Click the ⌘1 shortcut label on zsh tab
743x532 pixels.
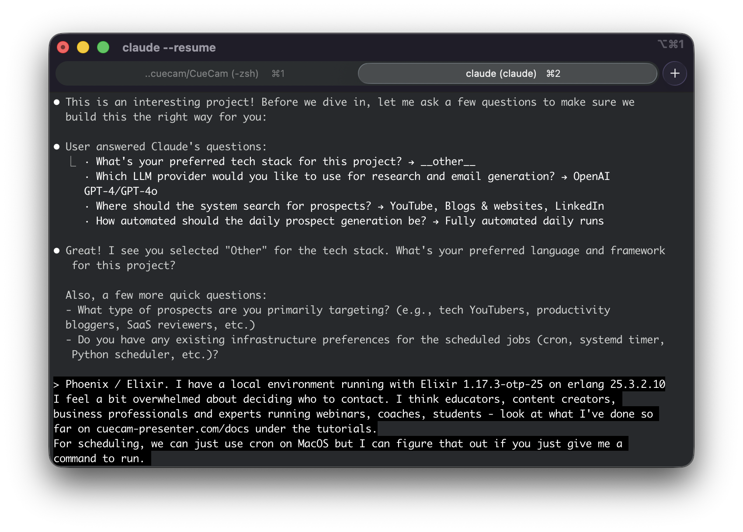click(278, 73)
